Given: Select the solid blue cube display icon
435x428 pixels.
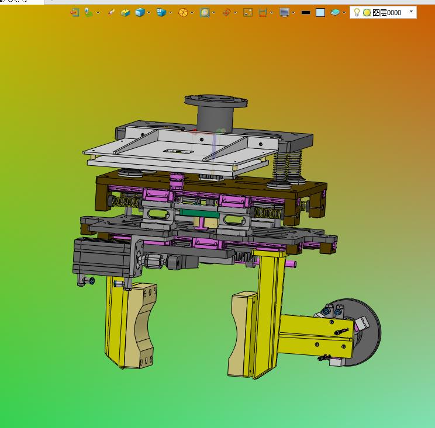Looking at the screenshot, I should [x=140, y=12].
